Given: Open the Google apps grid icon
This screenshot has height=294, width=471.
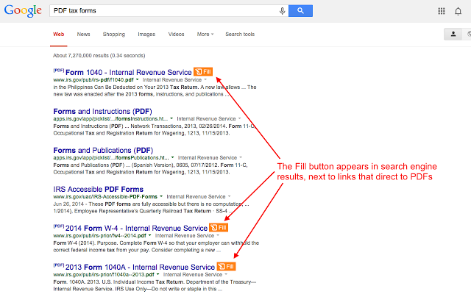Looking at the screenshot, I should pos(442,11).
